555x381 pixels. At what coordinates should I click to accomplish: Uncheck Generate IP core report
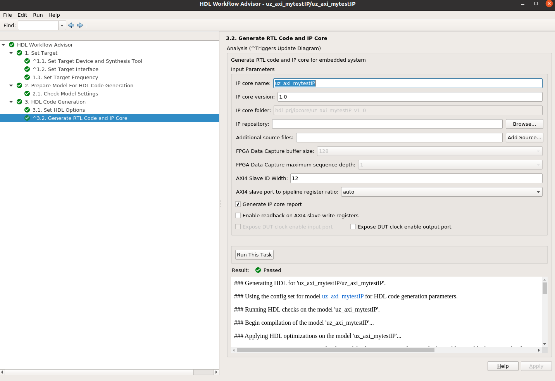click(x=238, y=204)
